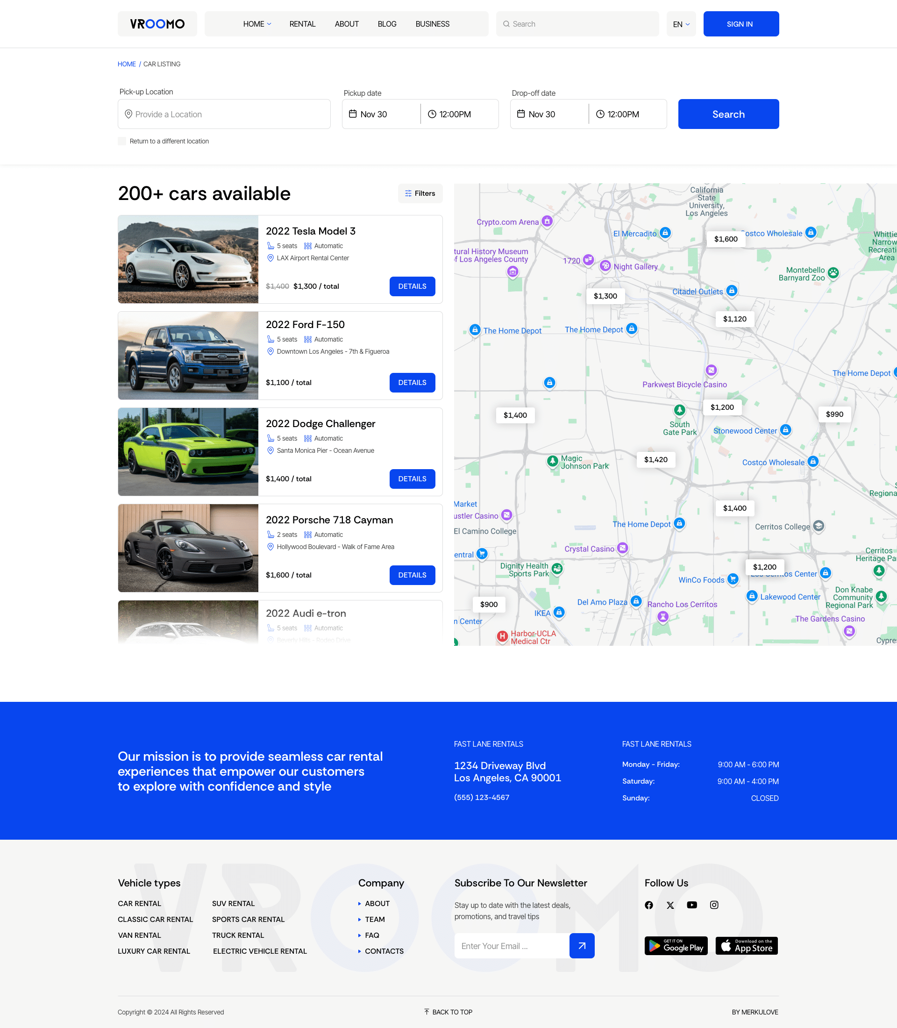
Task: Open the EN language dropdown
Action: pos(681,23)
